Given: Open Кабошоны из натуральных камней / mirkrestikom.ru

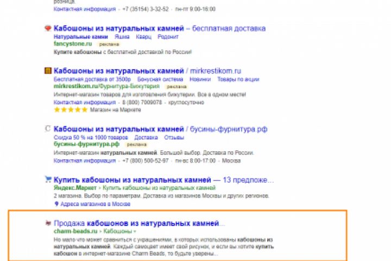Looking at the screenshot, I should (147, 71).
